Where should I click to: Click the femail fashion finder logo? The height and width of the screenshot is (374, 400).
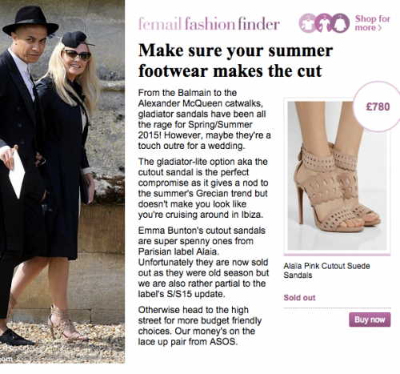coord(209,24)
